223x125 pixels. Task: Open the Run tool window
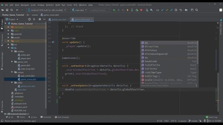32,117
